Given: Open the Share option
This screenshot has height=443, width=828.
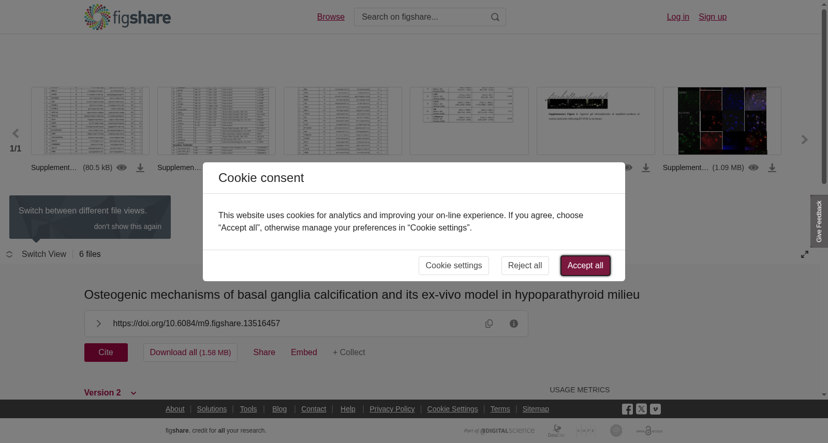Looking at the screenshot, I should (x=264, y=353).
